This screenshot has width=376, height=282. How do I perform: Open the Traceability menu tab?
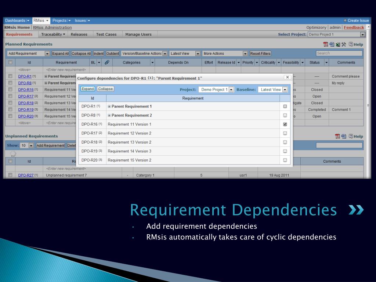(x=53, y=34)
